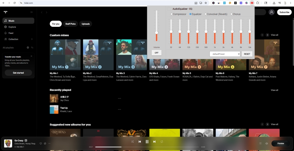Toggle shuffle playback

click(x=132, y=142)
